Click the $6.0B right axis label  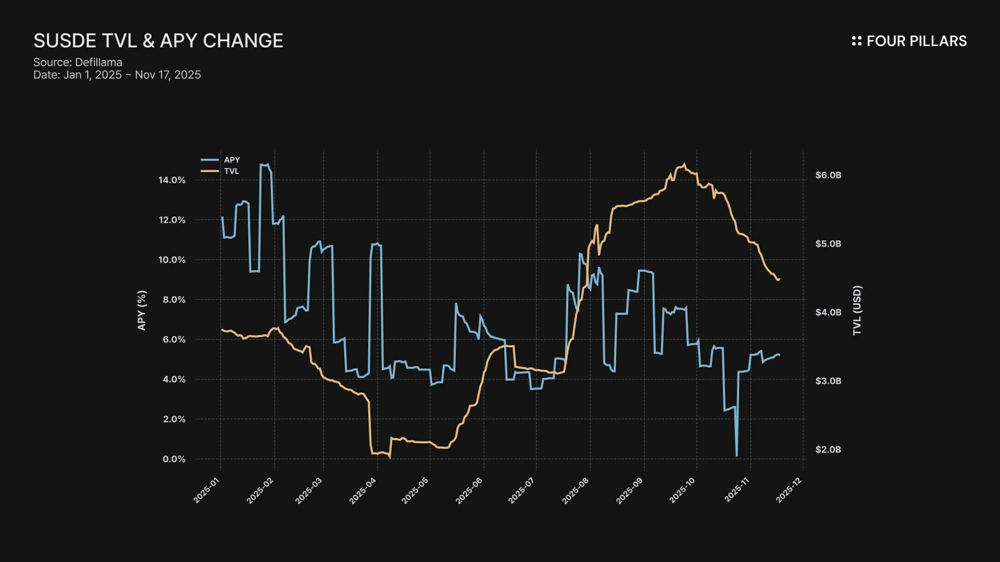coord(828,175)
